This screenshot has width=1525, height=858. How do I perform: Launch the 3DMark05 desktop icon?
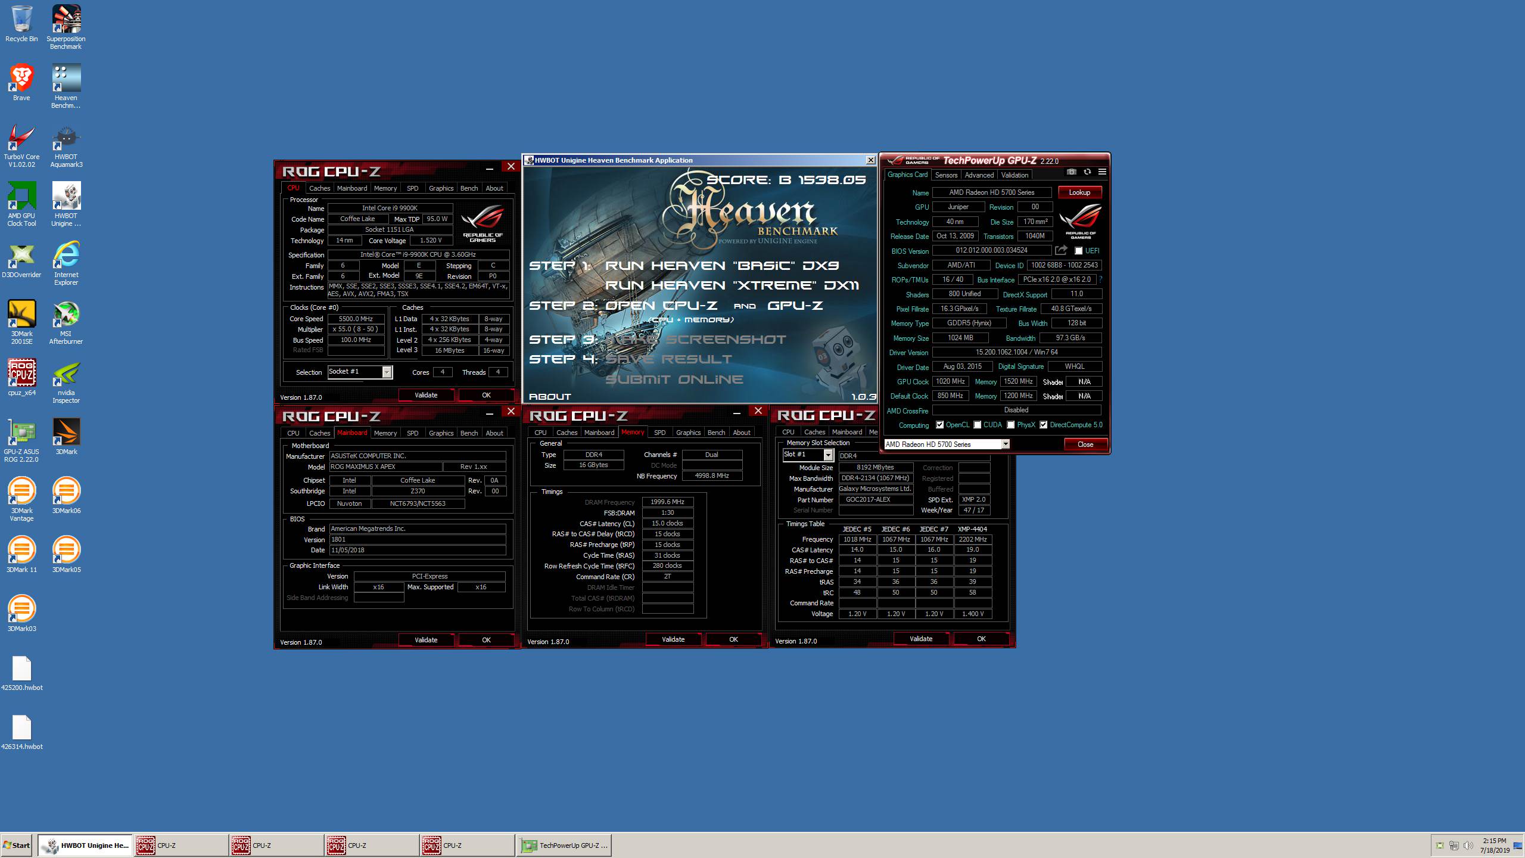66,555
